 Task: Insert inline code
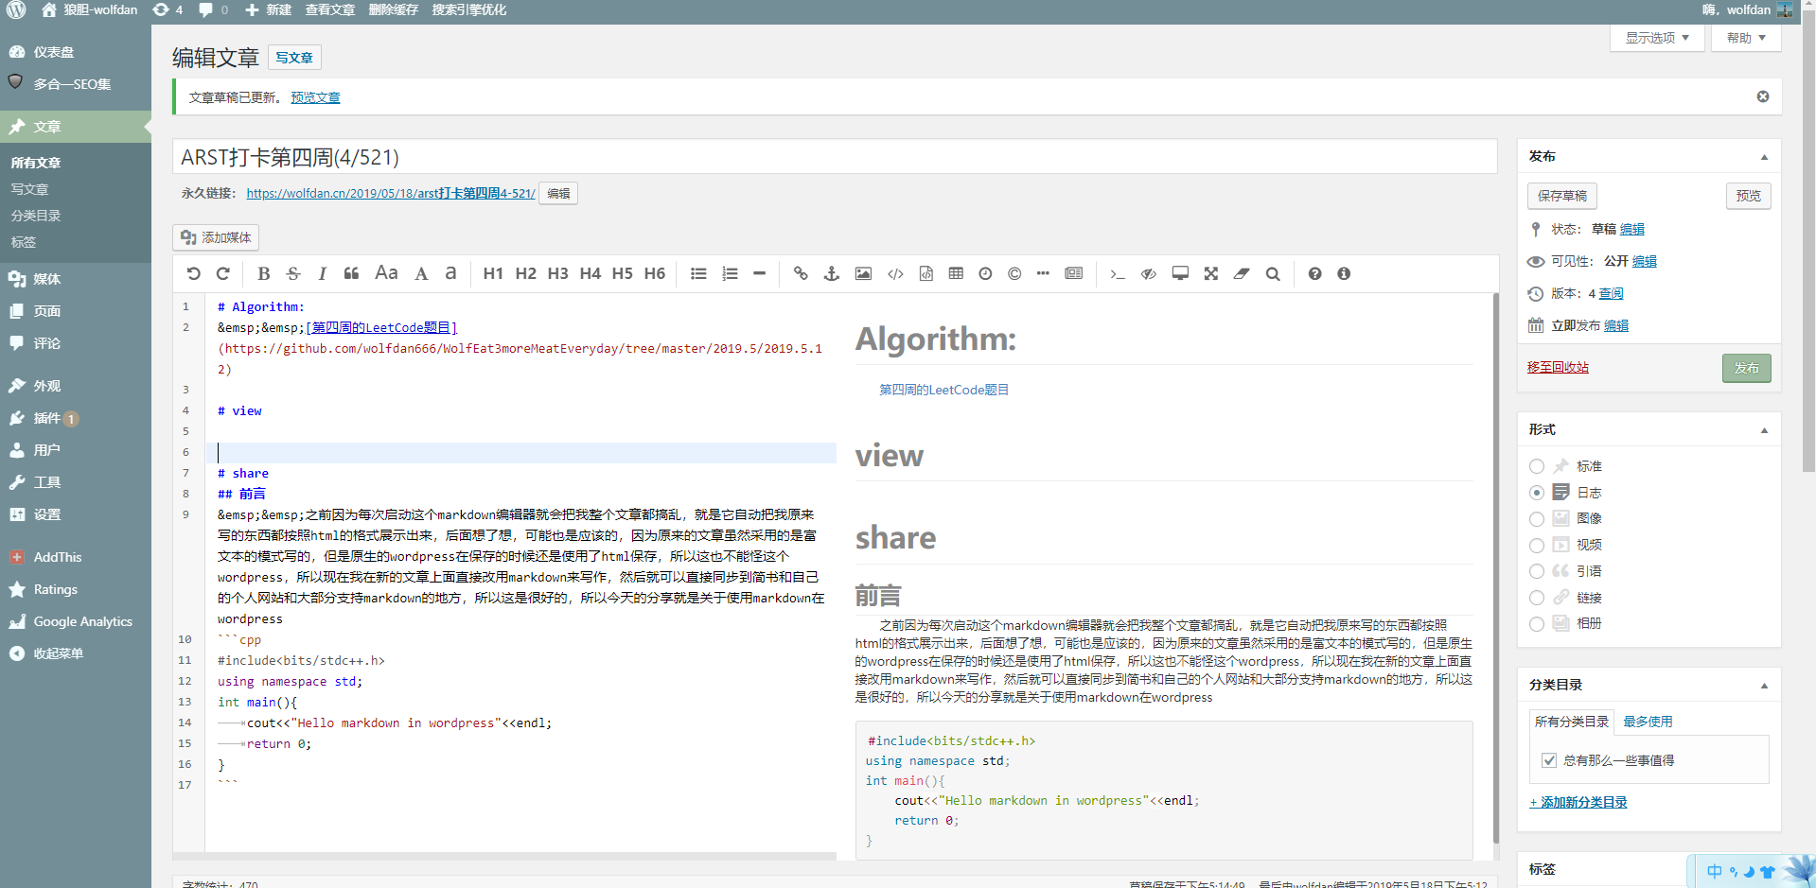pos(895,274)
